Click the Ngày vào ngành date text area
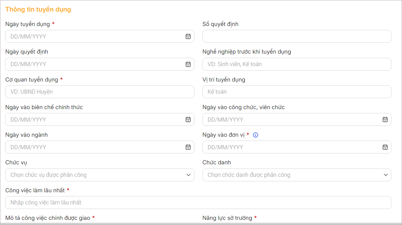Viewport: 402px width, 225px height. point(93,147)
